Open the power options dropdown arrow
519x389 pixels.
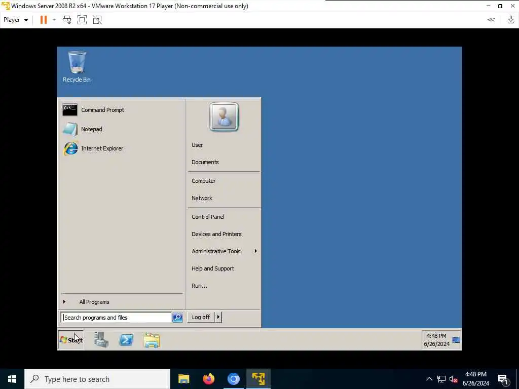[x=54, y=20]
